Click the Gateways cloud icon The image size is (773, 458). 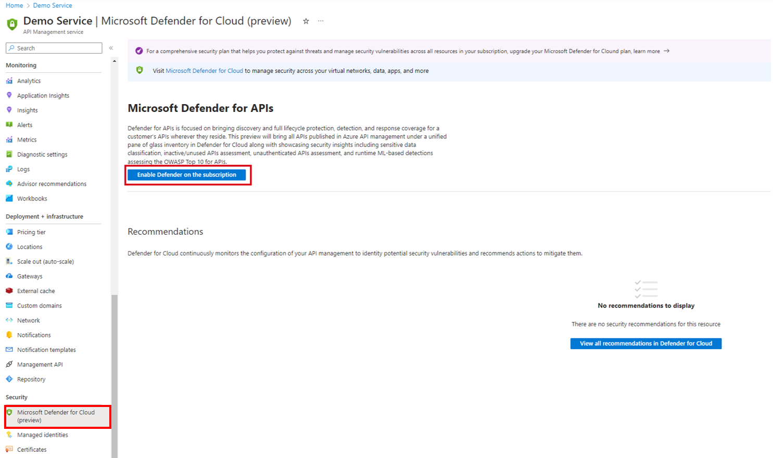click(x=9, y=276)
